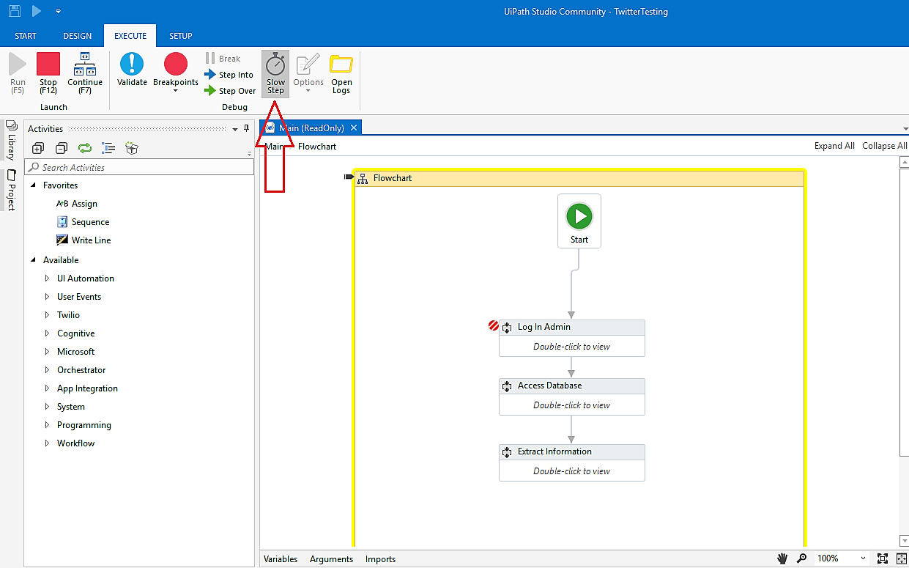Open the Variables panel
The image size is (909, 568).
(x=281, y=559)
